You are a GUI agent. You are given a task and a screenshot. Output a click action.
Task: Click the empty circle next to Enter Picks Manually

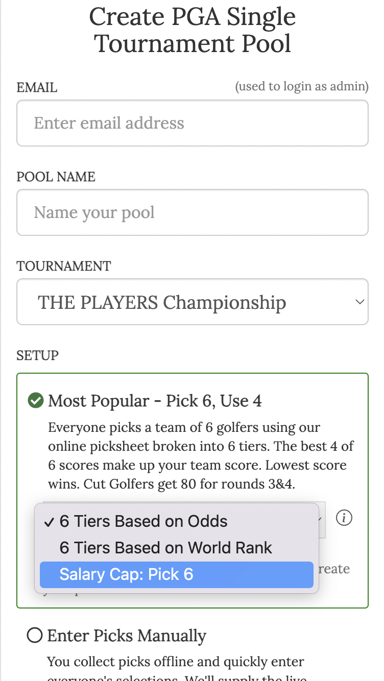(x=35, y=635)
